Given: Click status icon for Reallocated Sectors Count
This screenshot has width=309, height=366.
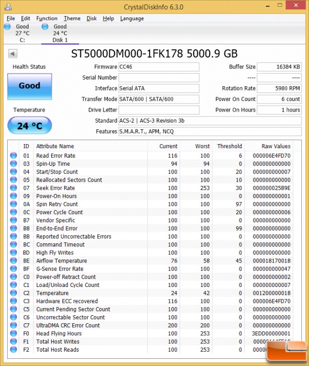Looking at the screenshot, I should click(x=13, y=180).
